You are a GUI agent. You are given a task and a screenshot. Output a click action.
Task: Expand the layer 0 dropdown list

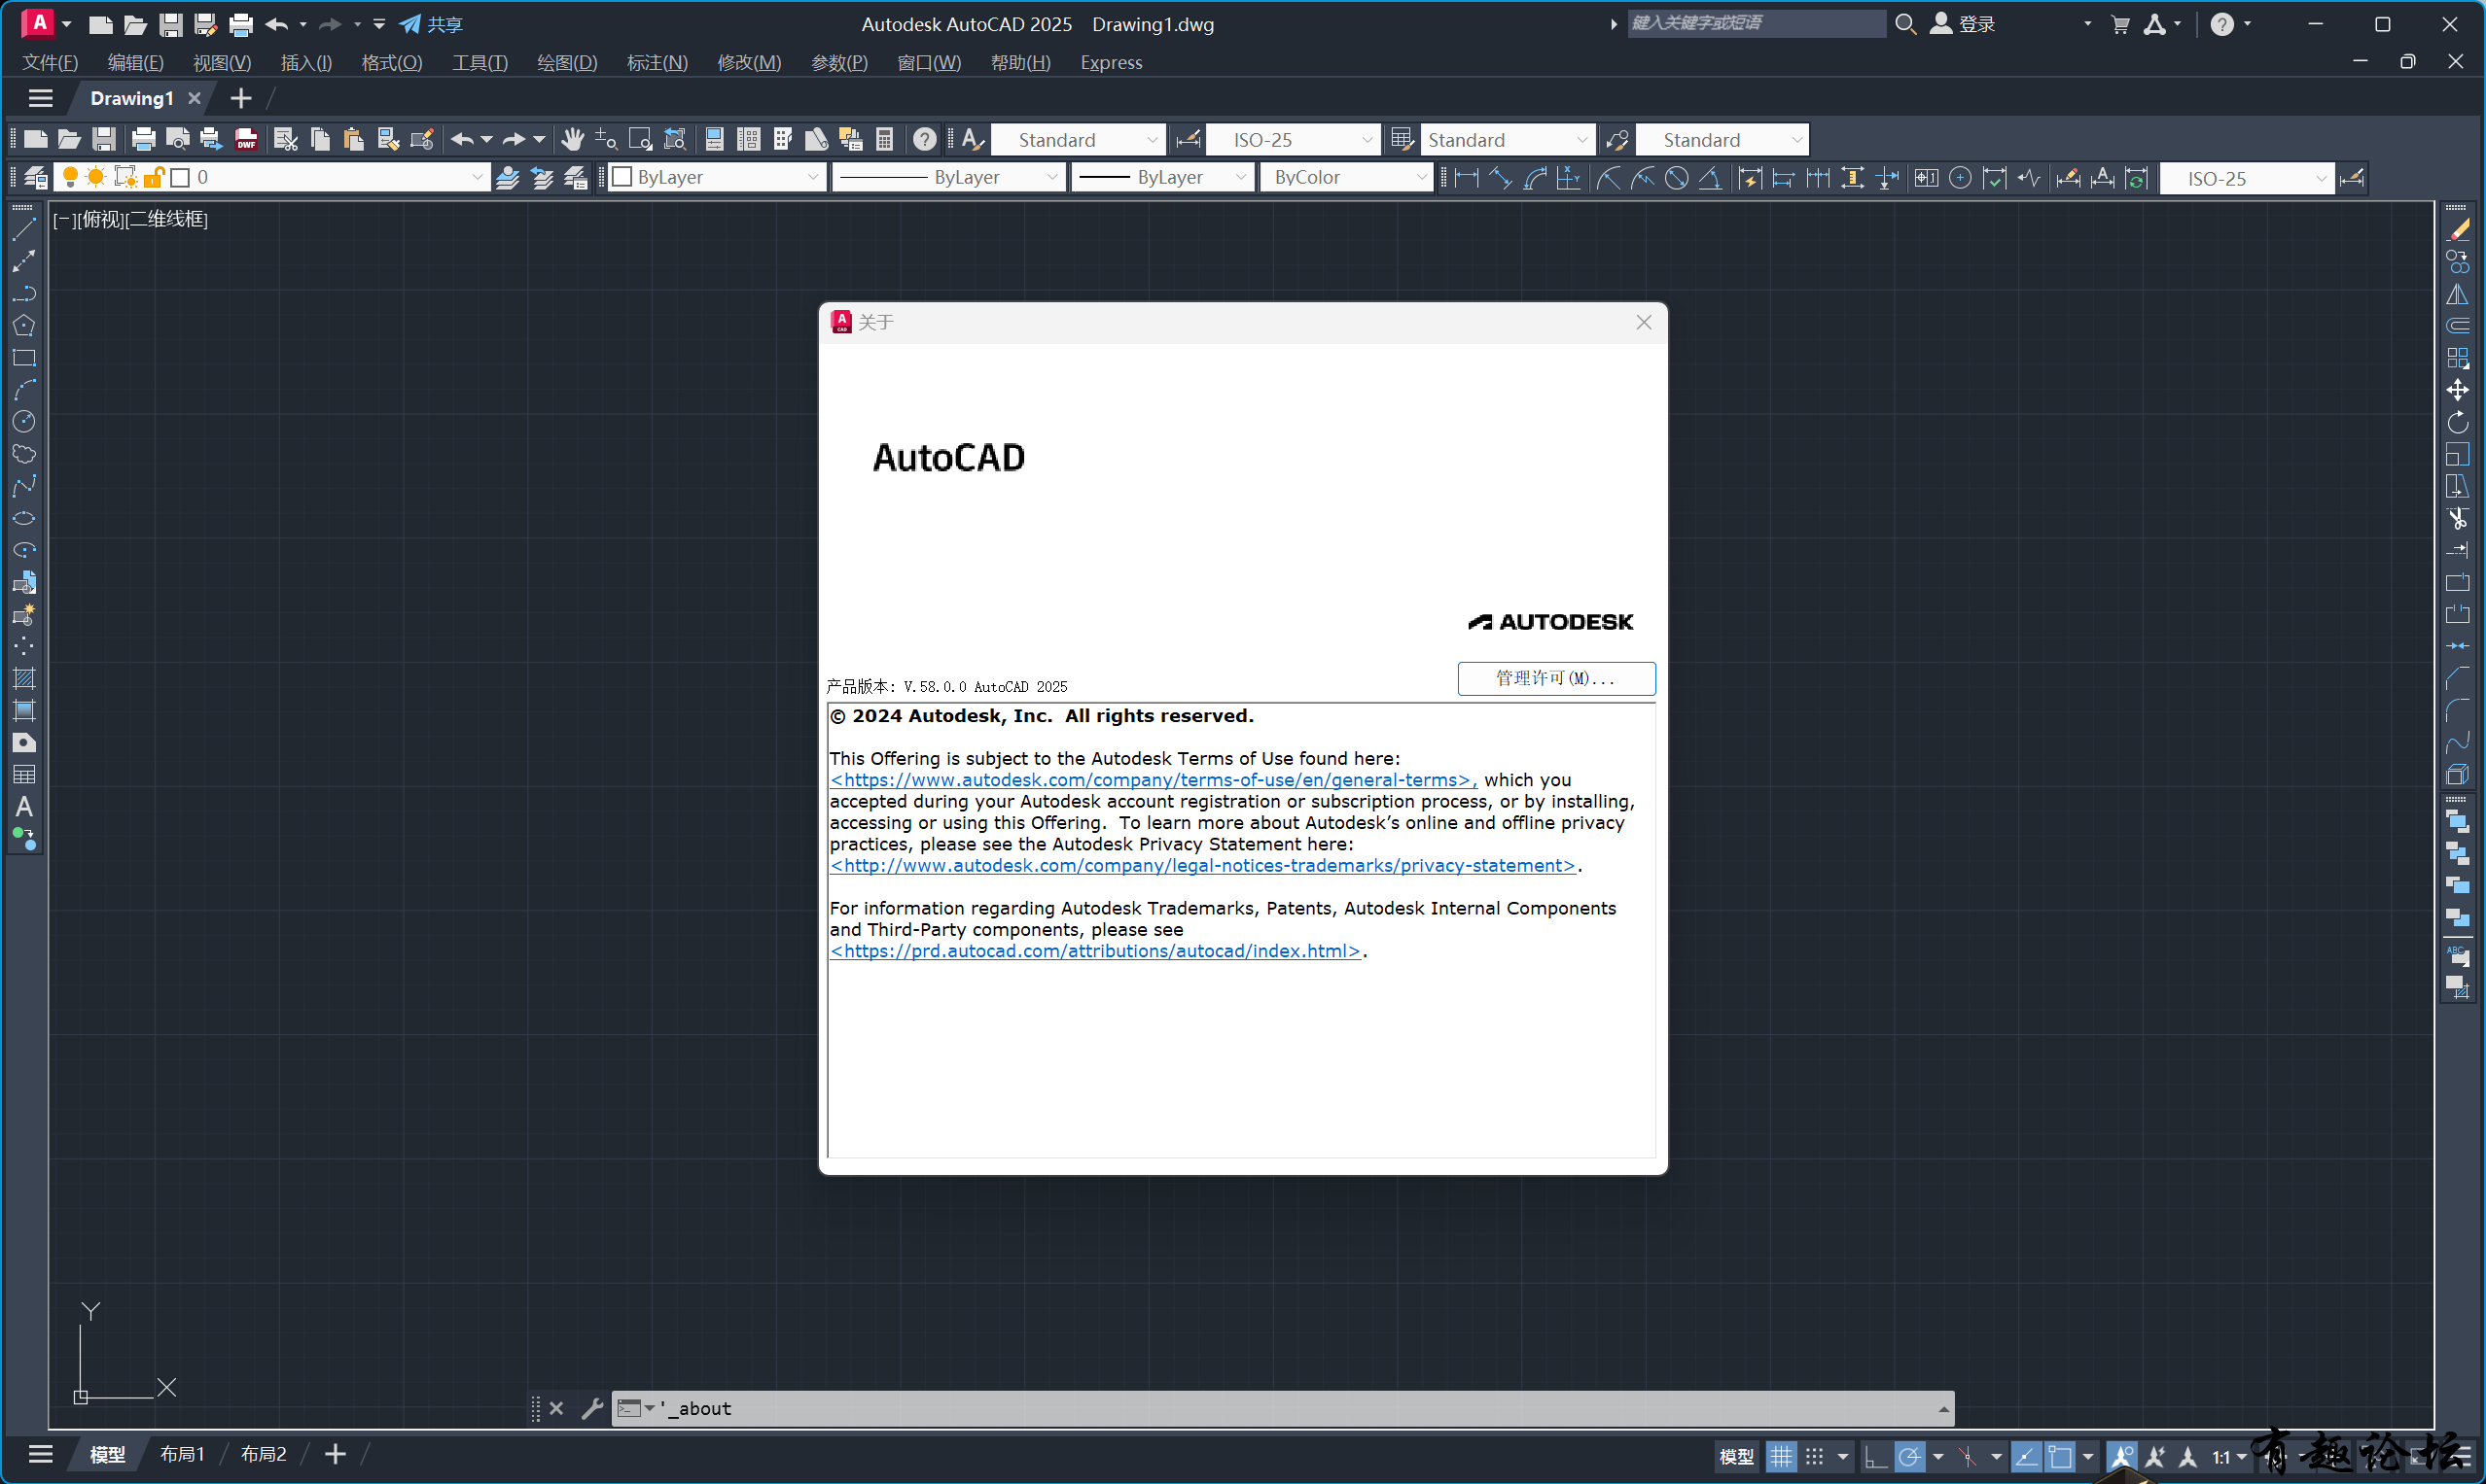coord(478,177)
